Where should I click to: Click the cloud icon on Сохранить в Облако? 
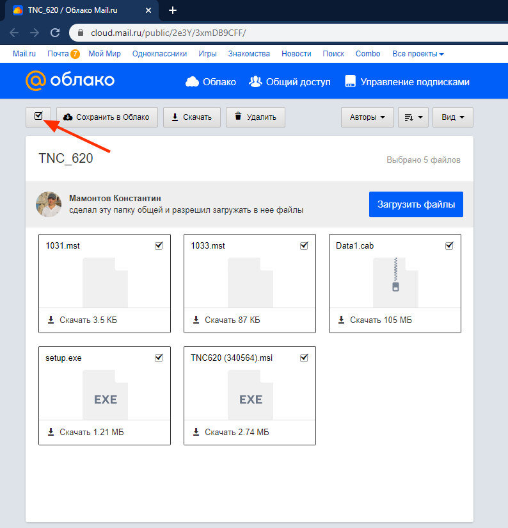click(x=68, y=117)
